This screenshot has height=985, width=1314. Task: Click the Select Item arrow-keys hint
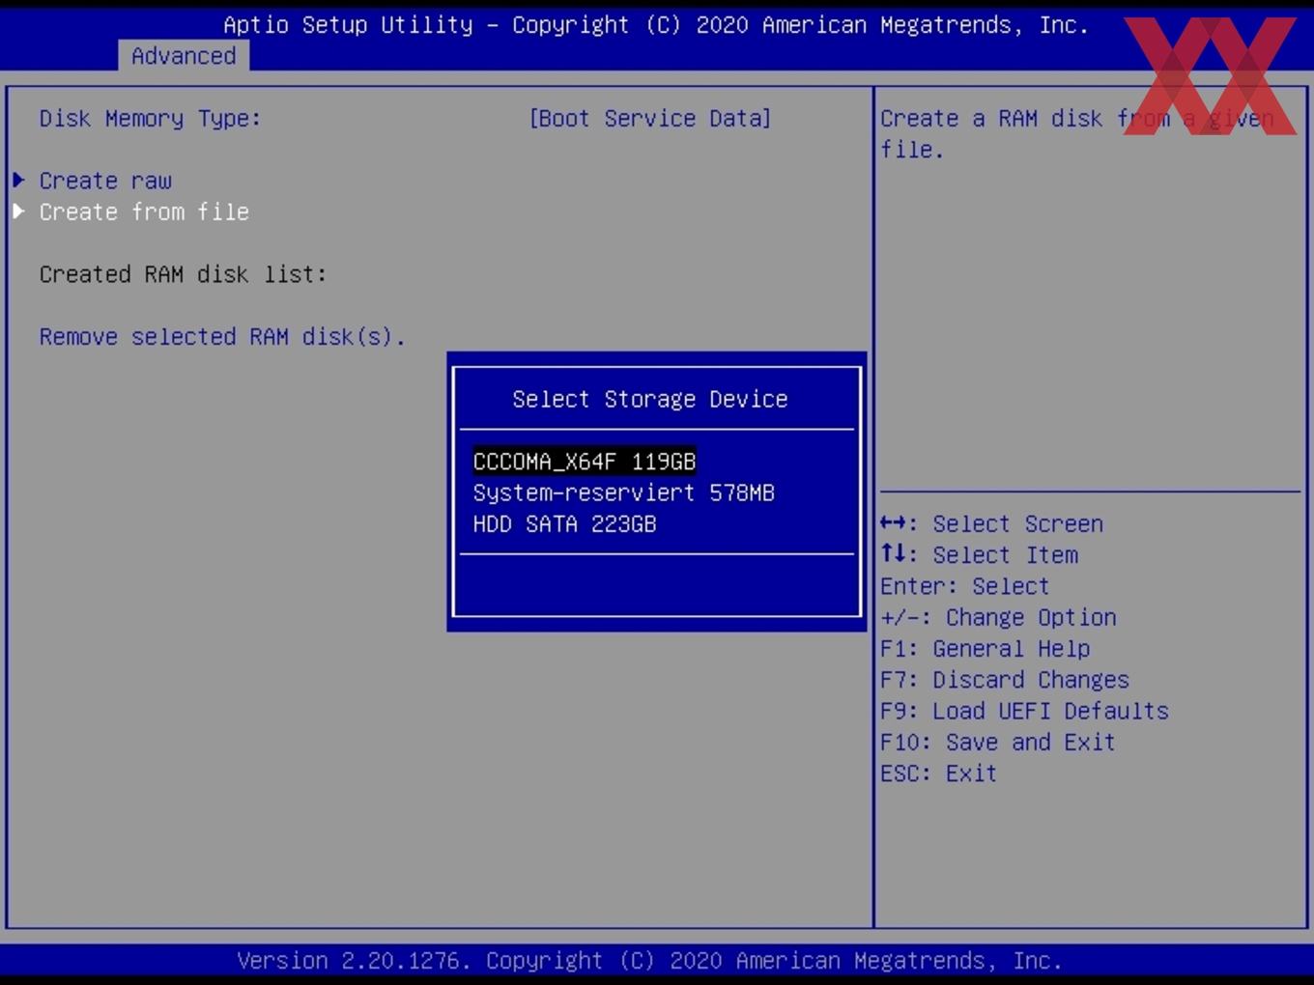(x=979, y=555)
